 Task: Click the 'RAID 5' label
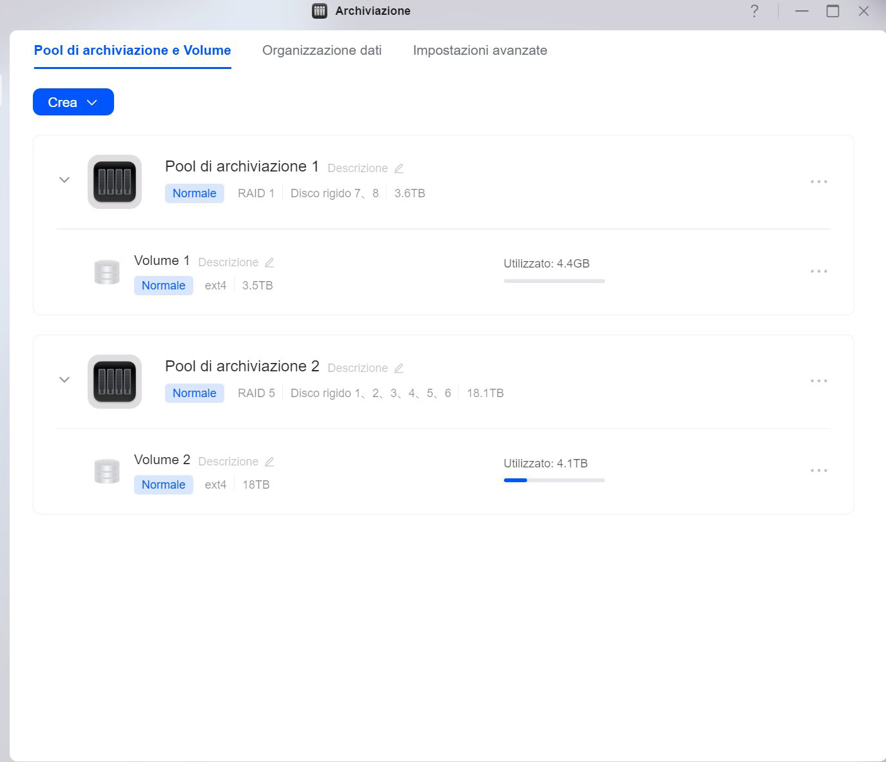coord(256,393)
